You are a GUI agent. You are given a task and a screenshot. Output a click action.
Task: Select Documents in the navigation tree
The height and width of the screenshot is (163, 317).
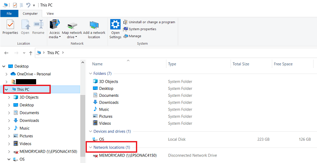(x=29, y=113)
